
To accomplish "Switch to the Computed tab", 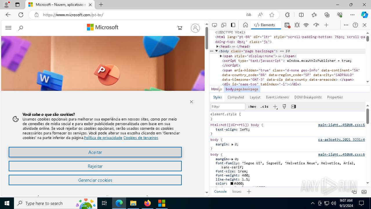I will tap(236, 97).
